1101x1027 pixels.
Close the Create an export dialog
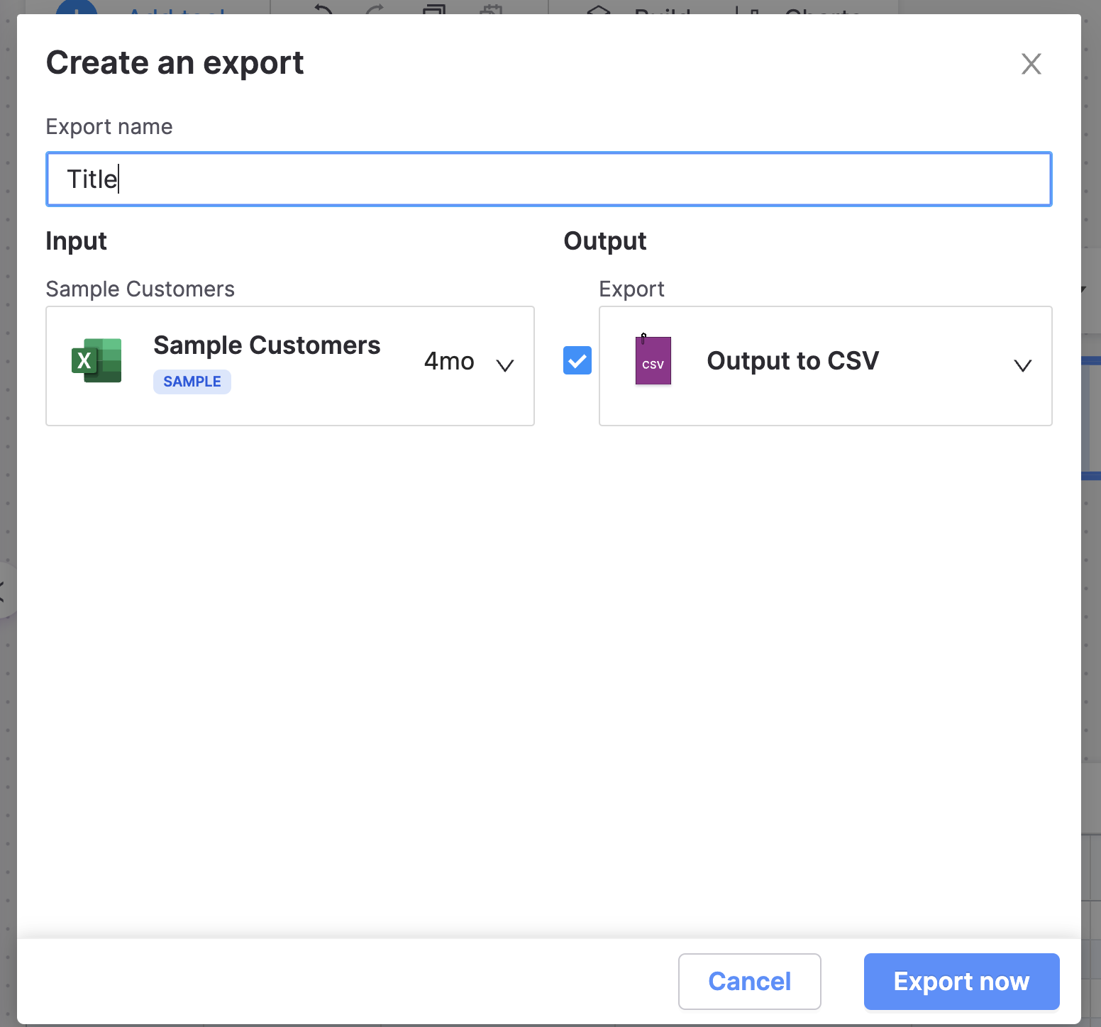1031,64
